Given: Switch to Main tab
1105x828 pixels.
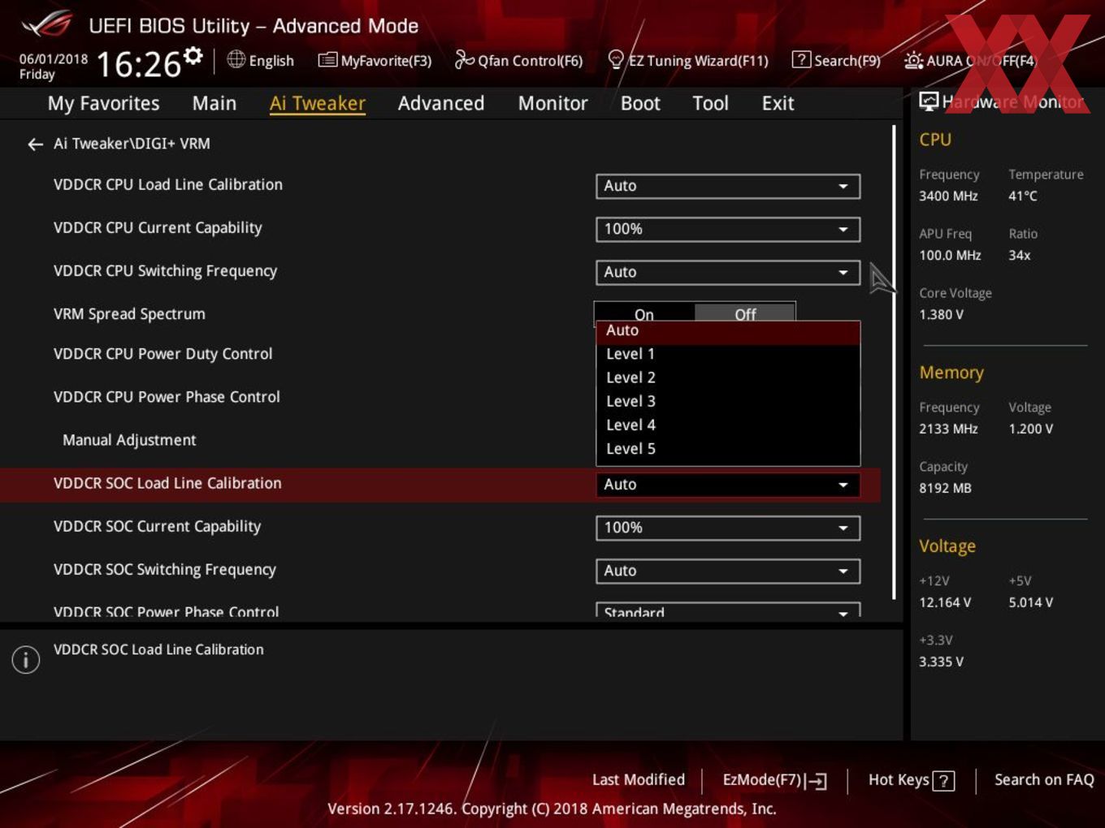Looking at the screenshot, I should tap(214, 104).
